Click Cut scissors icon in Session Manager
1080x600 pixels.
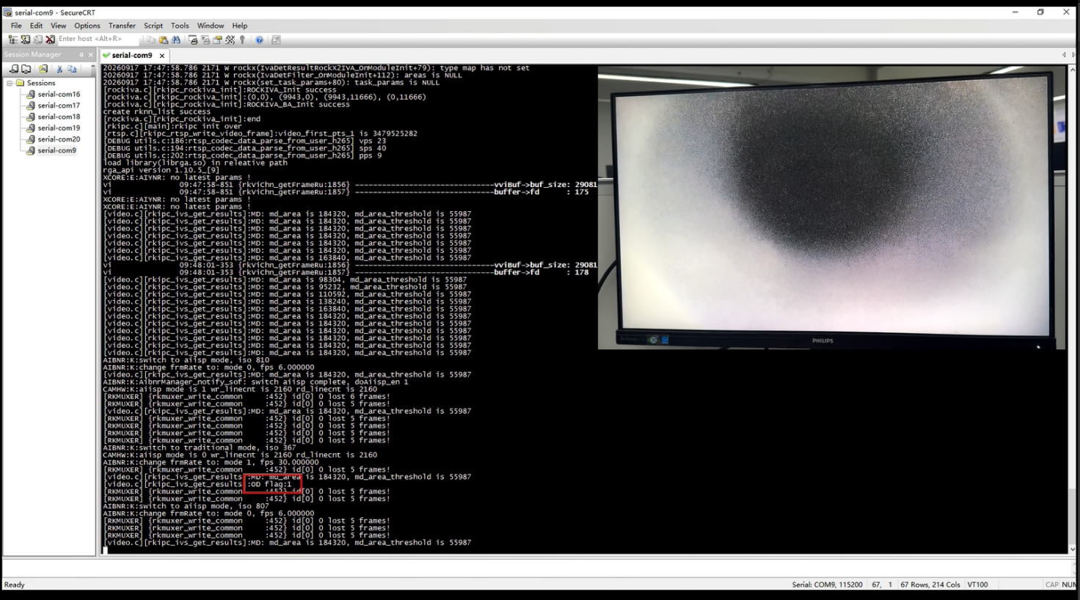coord(59,69)
